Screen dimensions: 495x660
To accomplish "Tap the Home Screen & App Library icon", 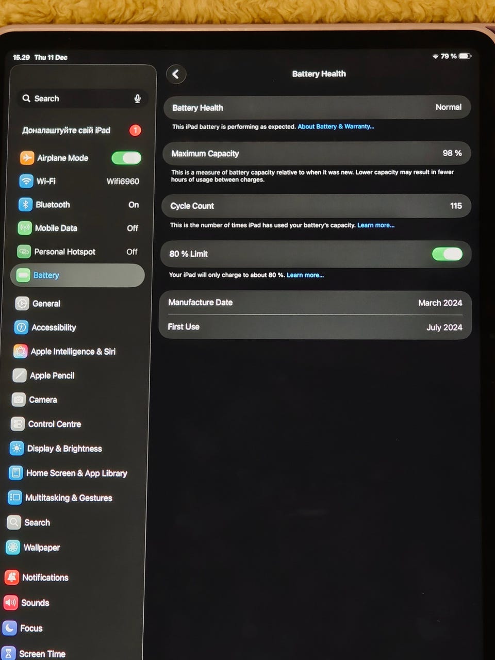I will [x=16, y=472].
